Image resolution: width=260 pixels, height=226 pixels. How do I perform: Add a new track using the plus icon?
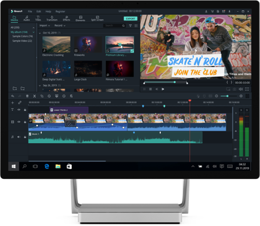(12, 103)
